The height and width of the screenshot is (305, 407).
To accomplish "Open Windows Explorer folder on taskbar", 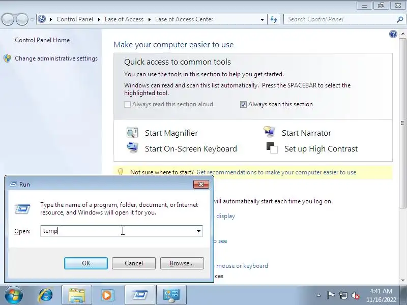I will pyautogui.click(x=77, y=295).
